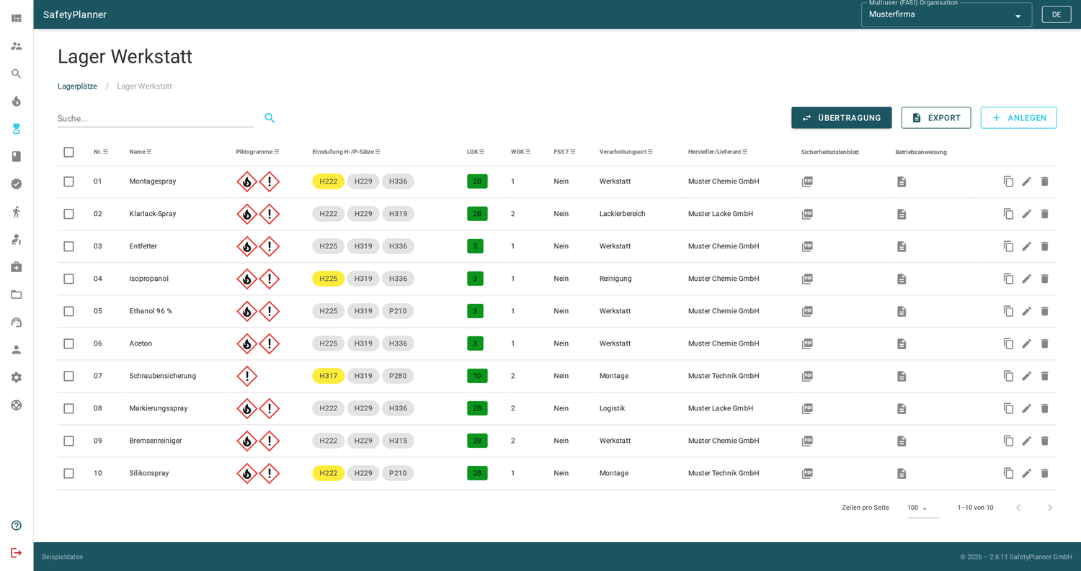Click the red logout icon

(17, 553)
